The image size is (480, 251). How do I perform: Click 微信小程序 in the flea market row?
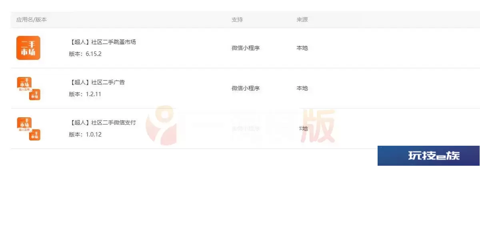246,48
